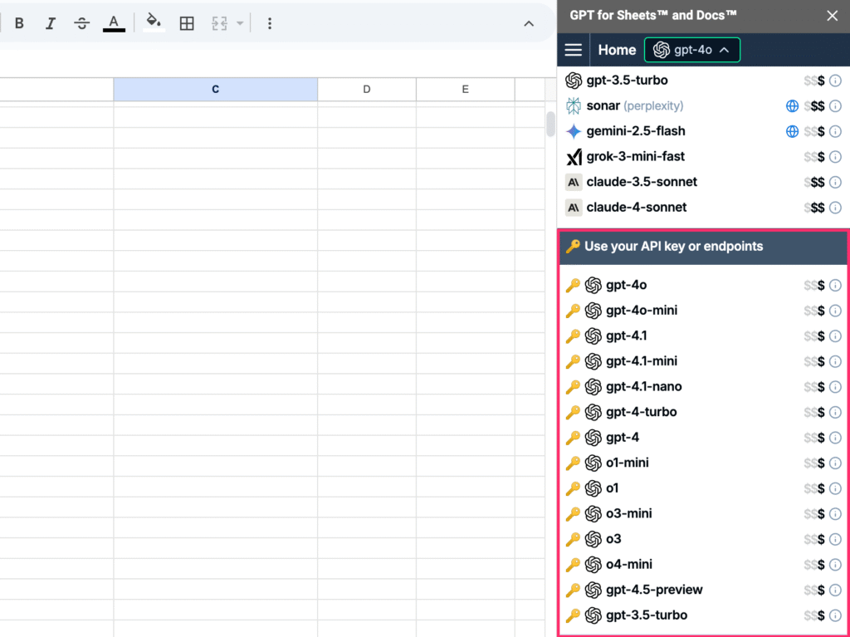Click the web globe icon for gemini-2.5-flash
The height and width of the screenshot is (637, 850).
792,131
